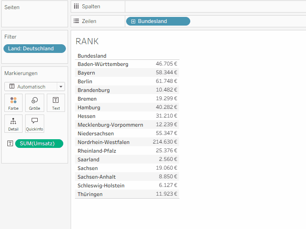The height and width of the screenshot is (229, 306).
Task: Select the Land: Deutschland filter pill
Action: [x=35, y=49]
